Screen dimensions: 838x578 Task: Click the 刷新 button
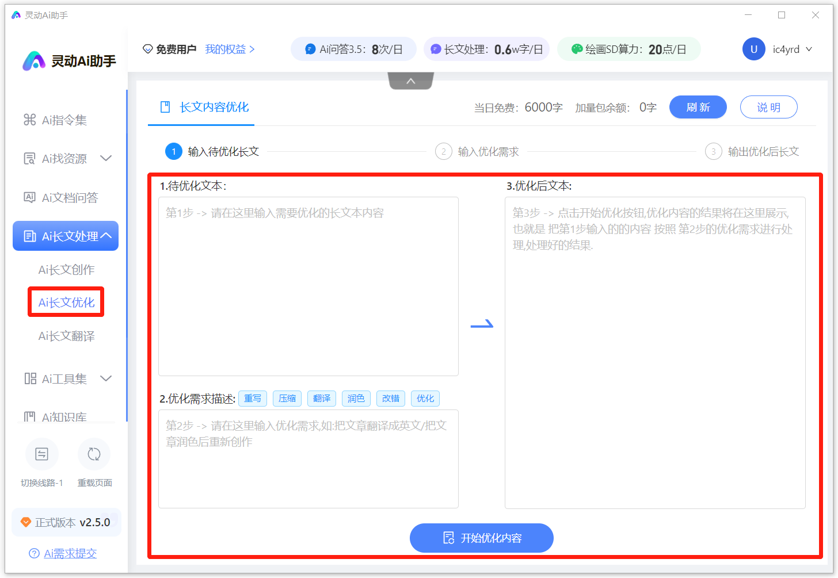pos(698,107)
